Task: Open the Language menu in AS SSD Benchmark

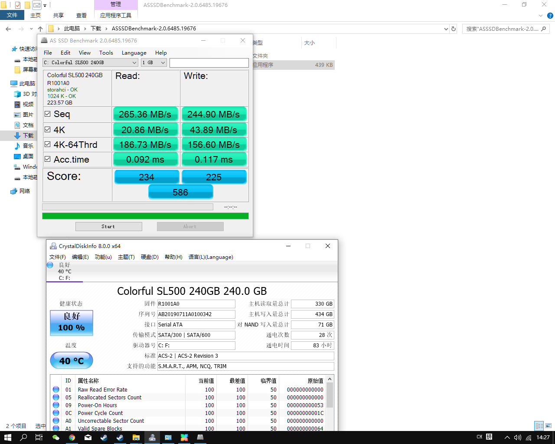Action: pyautogui.click(x=134, y=53)
